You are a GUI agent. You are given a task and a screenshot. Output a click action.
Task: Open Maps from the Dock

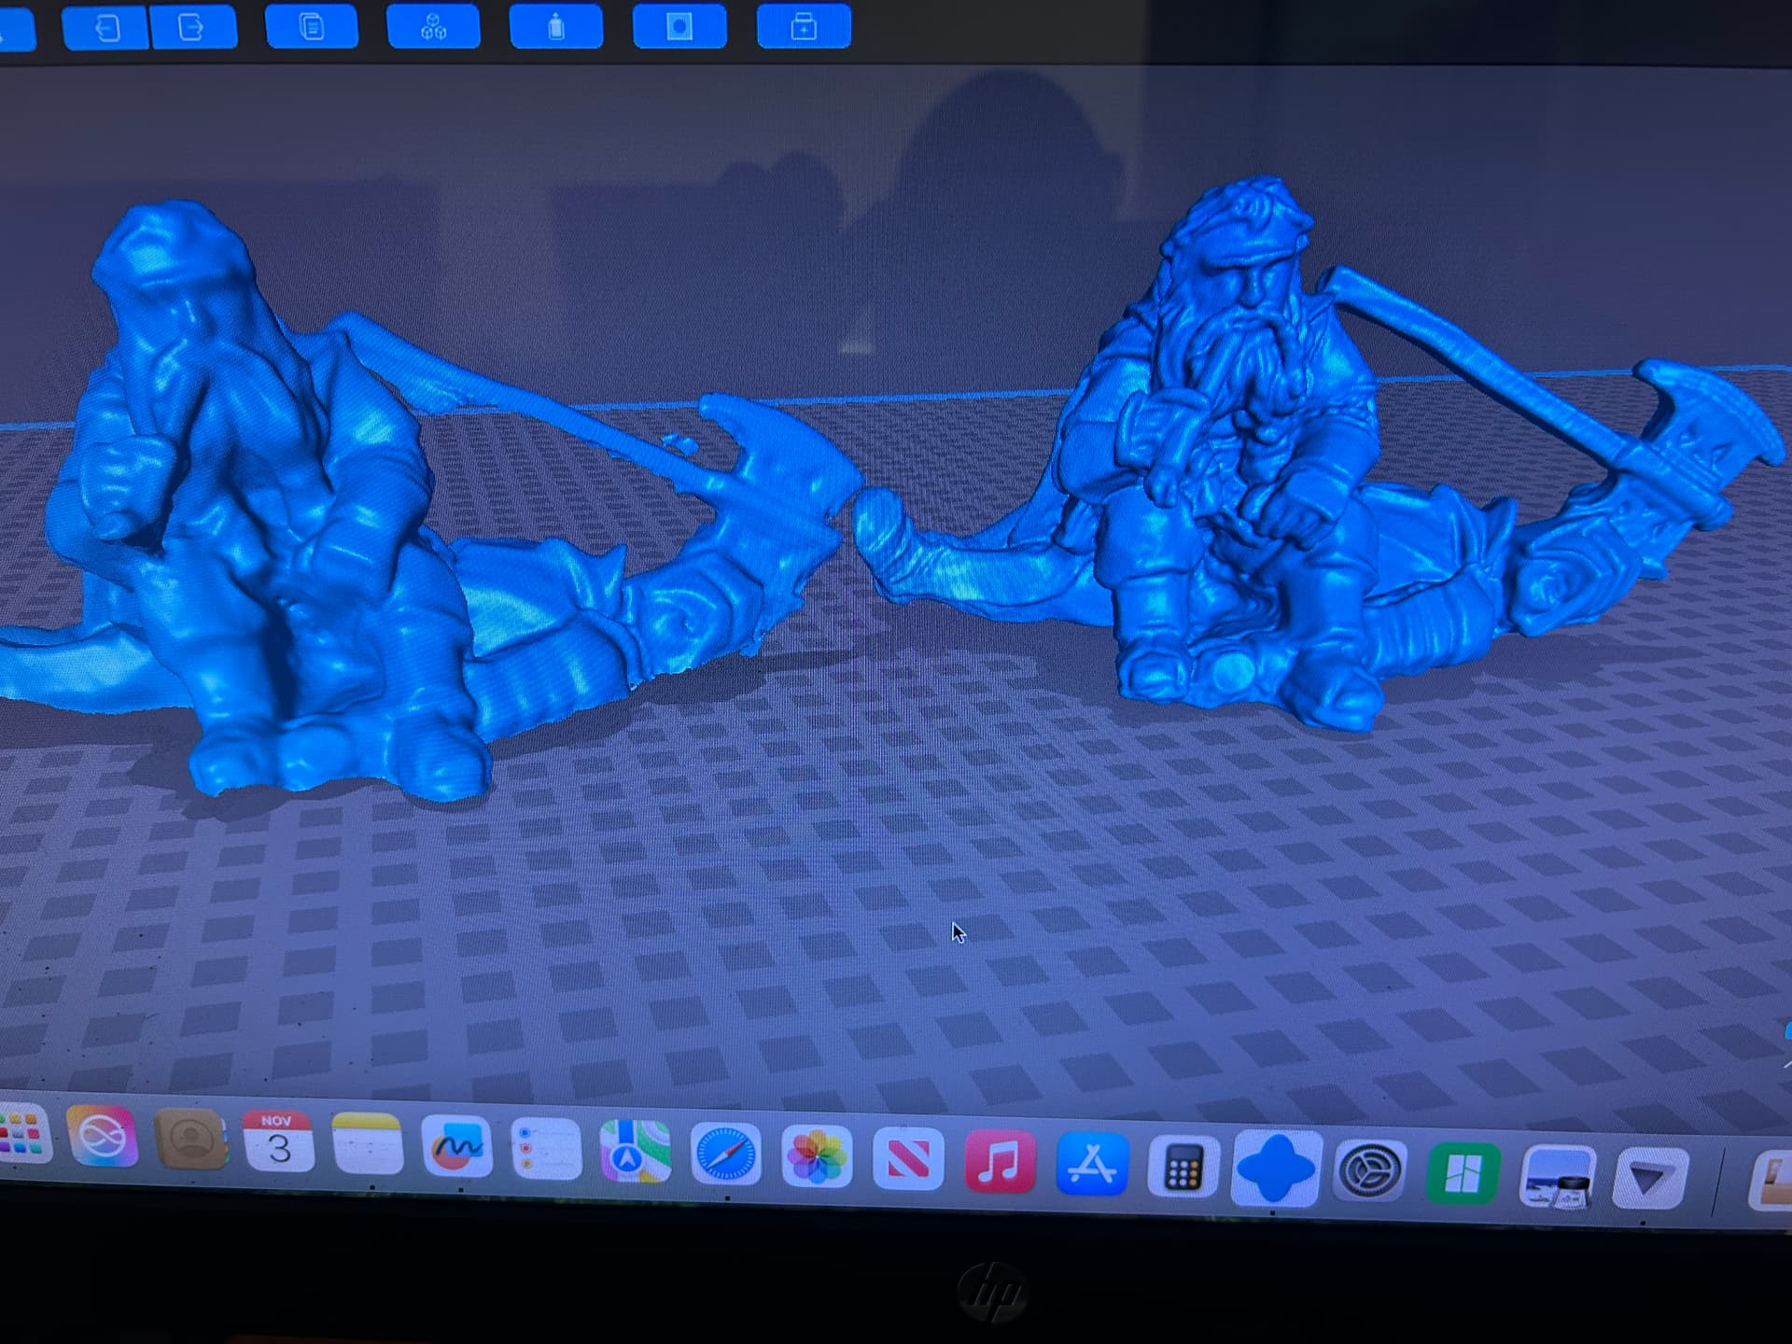[635, 1152]
